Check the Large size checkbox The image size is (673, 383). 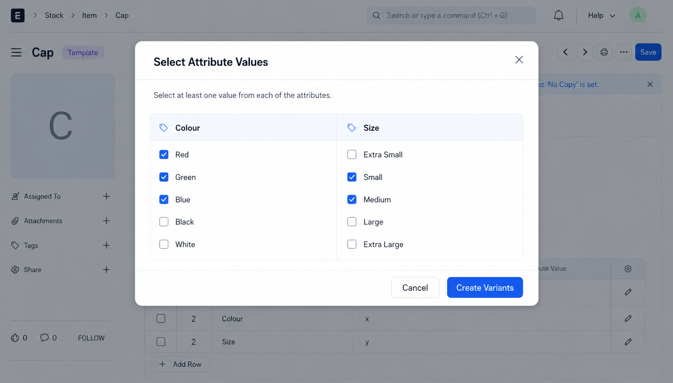(352, 222)
